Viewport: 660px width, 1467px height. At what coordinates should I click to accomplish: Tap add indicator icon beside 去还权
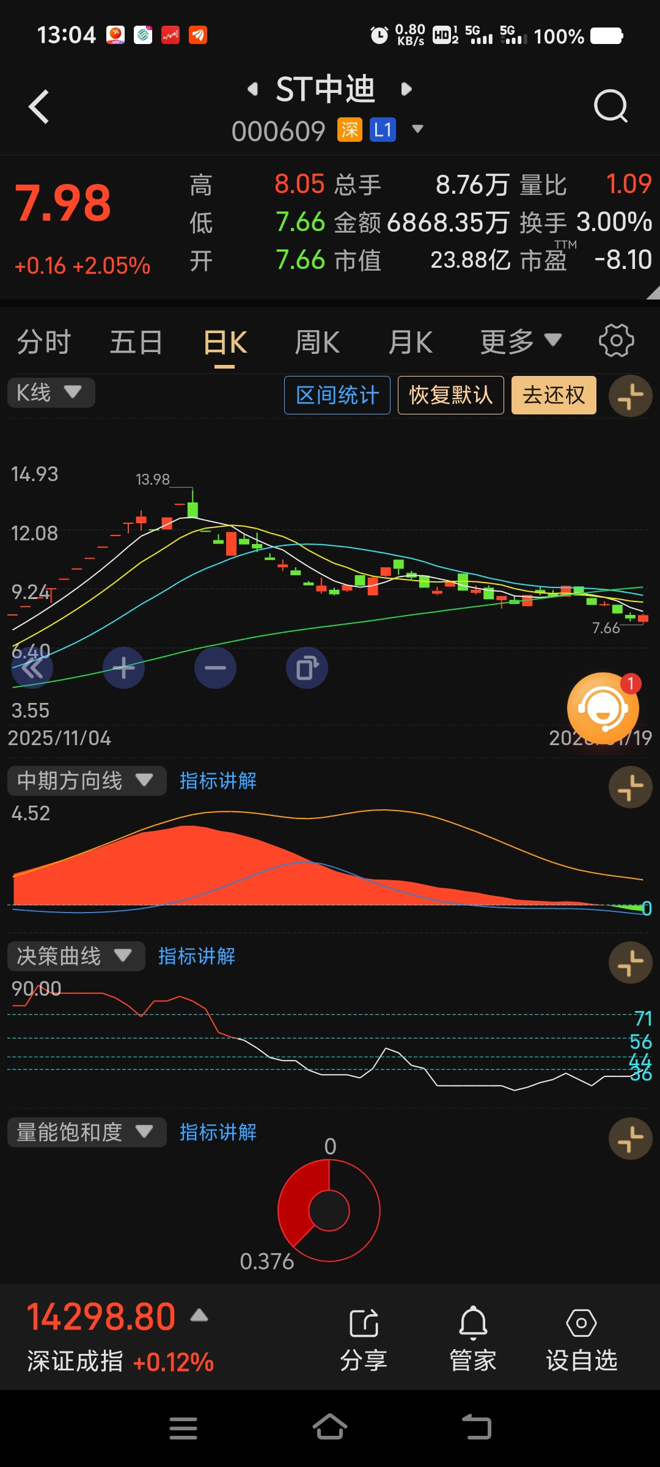631,395
